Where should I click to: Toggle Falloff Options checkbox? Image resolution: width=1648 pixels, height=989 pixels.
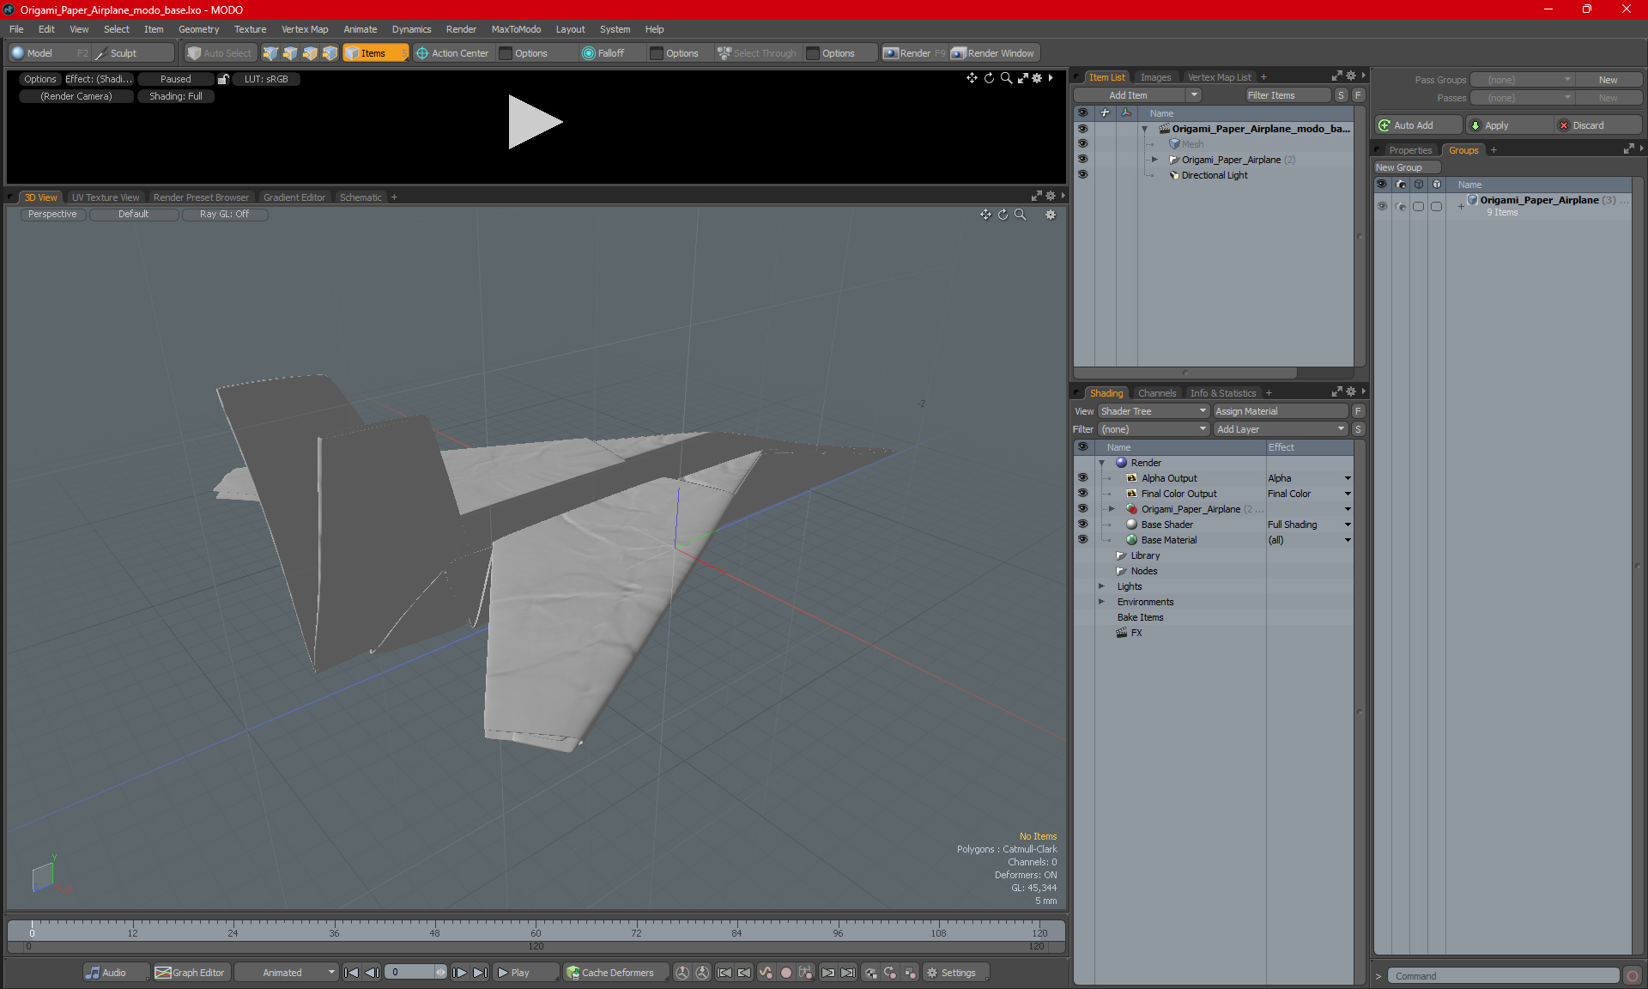657,53
